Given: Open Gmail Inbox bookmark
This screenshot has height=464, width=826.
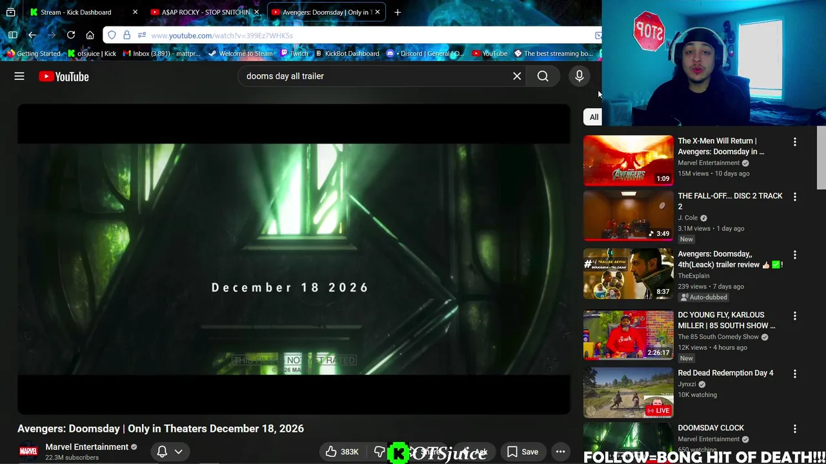Looking at the screenshot, I should pyautogui.click(x=162, y=53).
